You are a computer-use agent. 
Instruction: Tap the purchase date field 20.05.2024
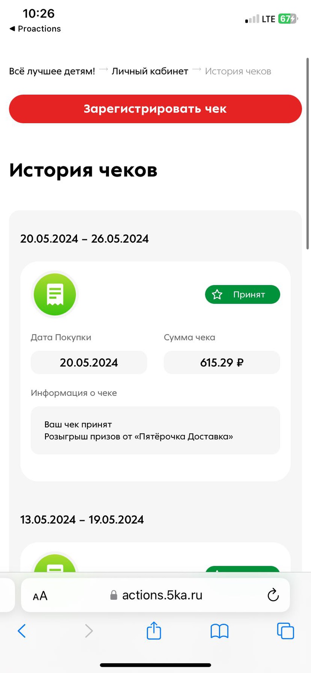tap(89, 362)
